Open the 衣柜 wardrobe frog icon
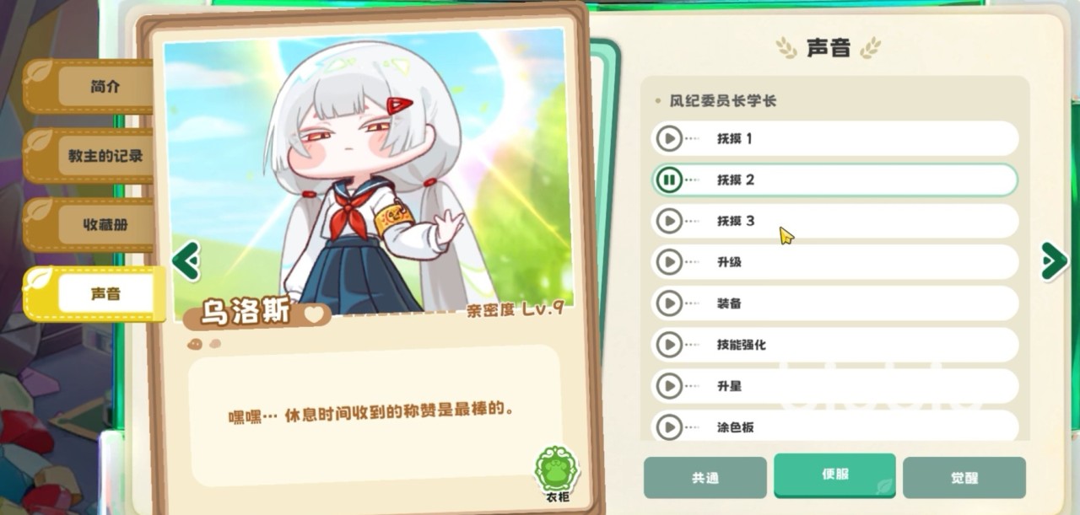 coord(557,472)
